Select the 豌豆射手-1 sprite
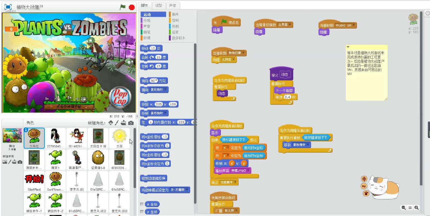The width and height of the screenshot is (430, 216). point(34,203)
